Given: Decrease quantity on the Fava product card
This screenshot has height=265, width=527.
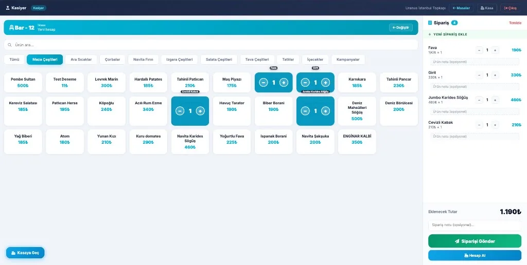Looking at the screenshot, I should (x=263, y=83).
